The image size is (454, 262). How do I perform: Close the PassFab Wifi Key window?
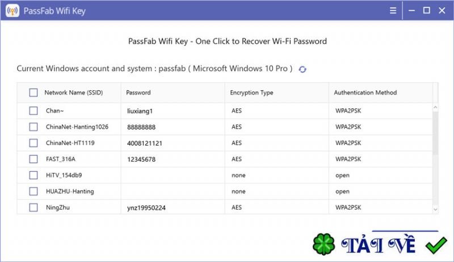[x=443, y=11]
